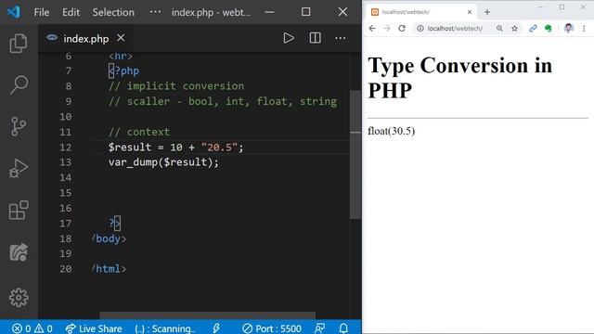Viewport: 594px width, 334px height.
Task: Open the File menu
Action: coord(41,12)
